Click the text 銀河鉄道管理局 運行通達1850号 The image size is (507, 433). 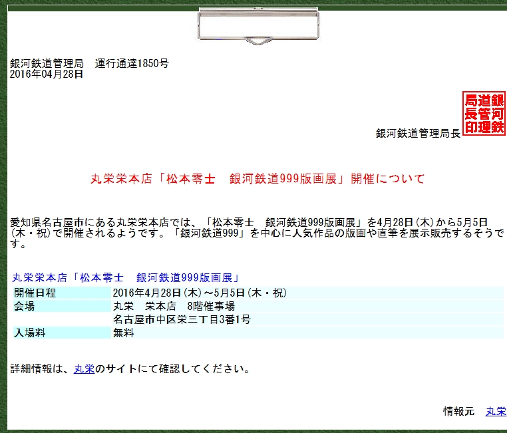point(89,63)
